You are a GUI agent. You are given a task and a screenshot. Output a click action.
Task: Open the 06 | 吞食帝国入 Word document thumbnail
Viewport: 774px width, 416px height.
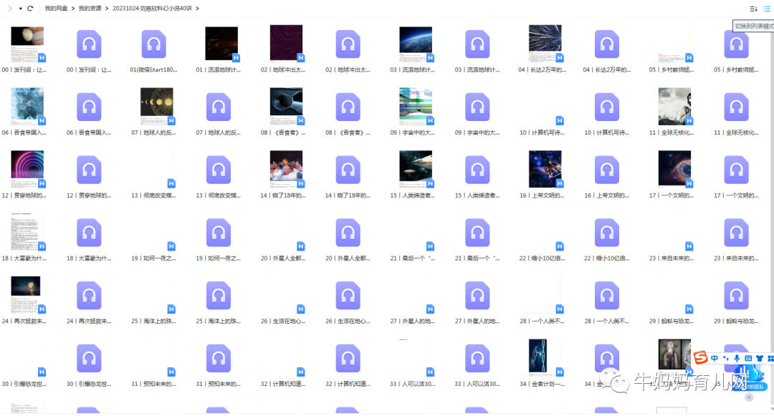pyautogui.click(x=28, y=107)
